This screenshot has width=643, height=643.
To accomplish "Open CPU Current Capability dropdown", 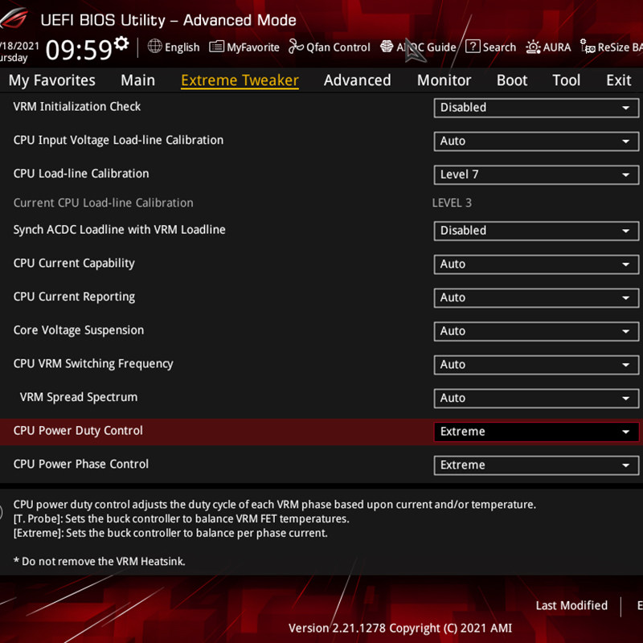I will pyautogui.click(x=536, y=264).
